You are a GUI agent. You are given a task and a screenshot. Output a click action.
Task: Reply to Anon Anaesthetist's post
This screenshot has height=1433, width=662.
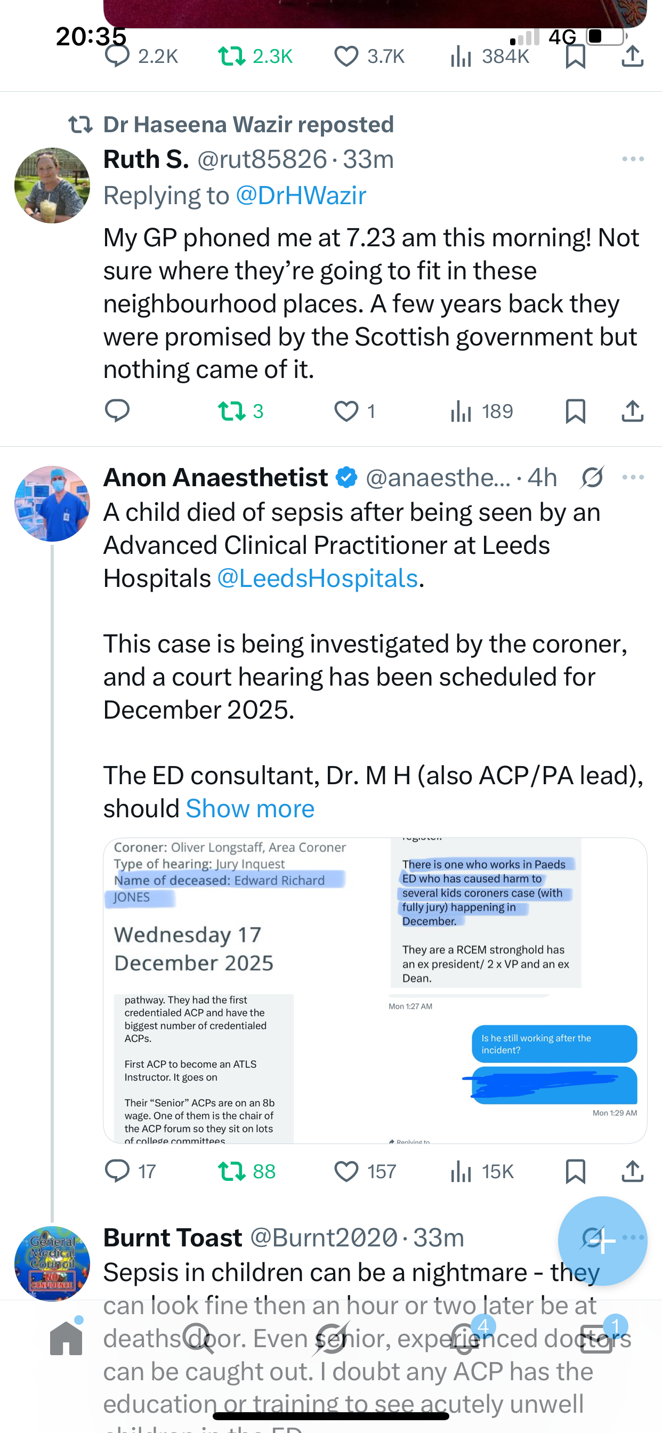(x=117, y=1171)
